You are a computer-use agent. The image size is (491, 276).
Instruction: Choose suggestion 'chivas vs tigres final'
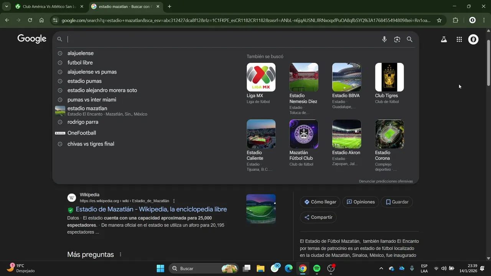point(91,144)
